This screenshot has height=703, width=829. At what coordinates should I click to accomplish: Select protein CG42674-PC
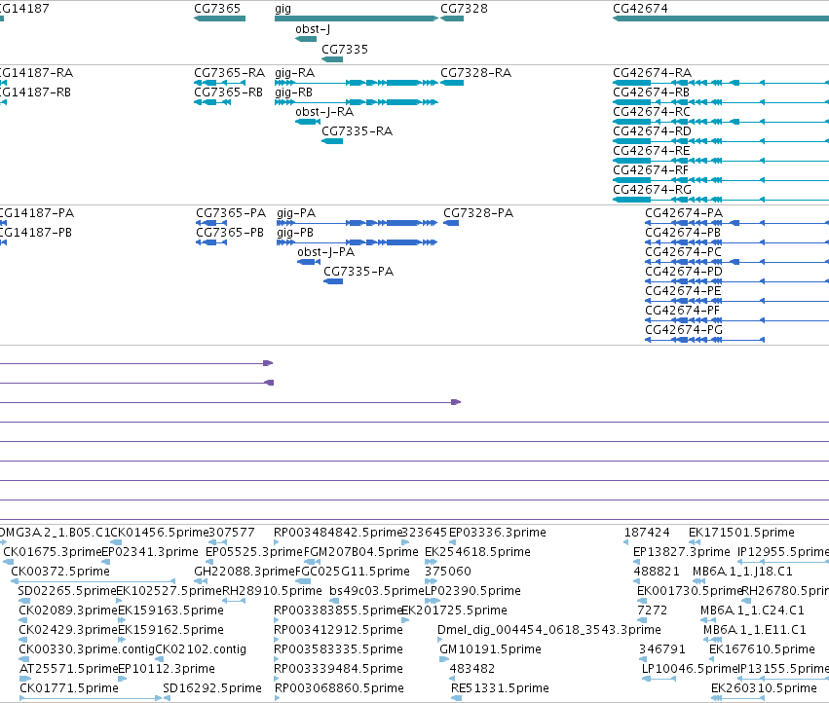[x=737, y=262]
